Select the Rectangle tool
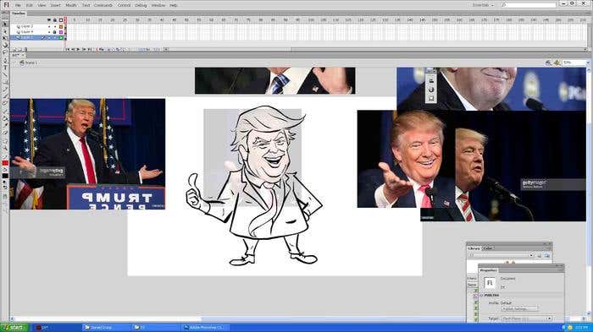This screenshot has height=332, width=593. click(x=5, y=82)
